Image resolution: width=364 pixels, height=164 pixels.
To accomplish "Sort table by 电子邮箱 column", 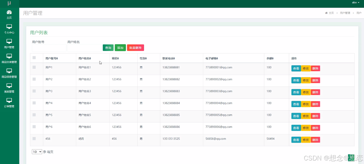I will click(x=212, y=58).
